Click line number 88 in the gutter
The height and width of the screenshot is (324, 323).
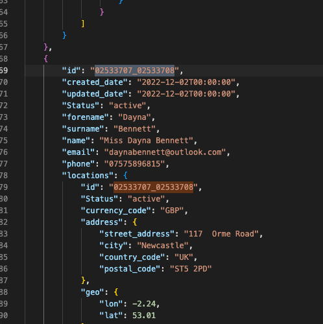point(4,292)
